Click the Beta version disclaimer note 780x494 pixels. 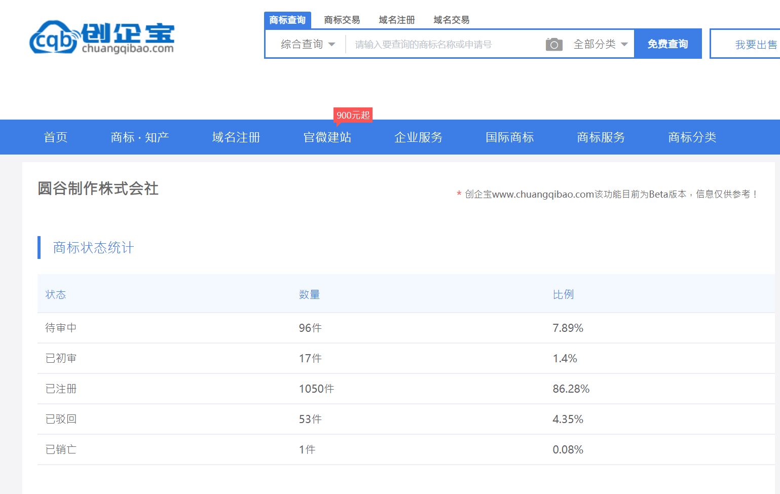pos(607,194)
